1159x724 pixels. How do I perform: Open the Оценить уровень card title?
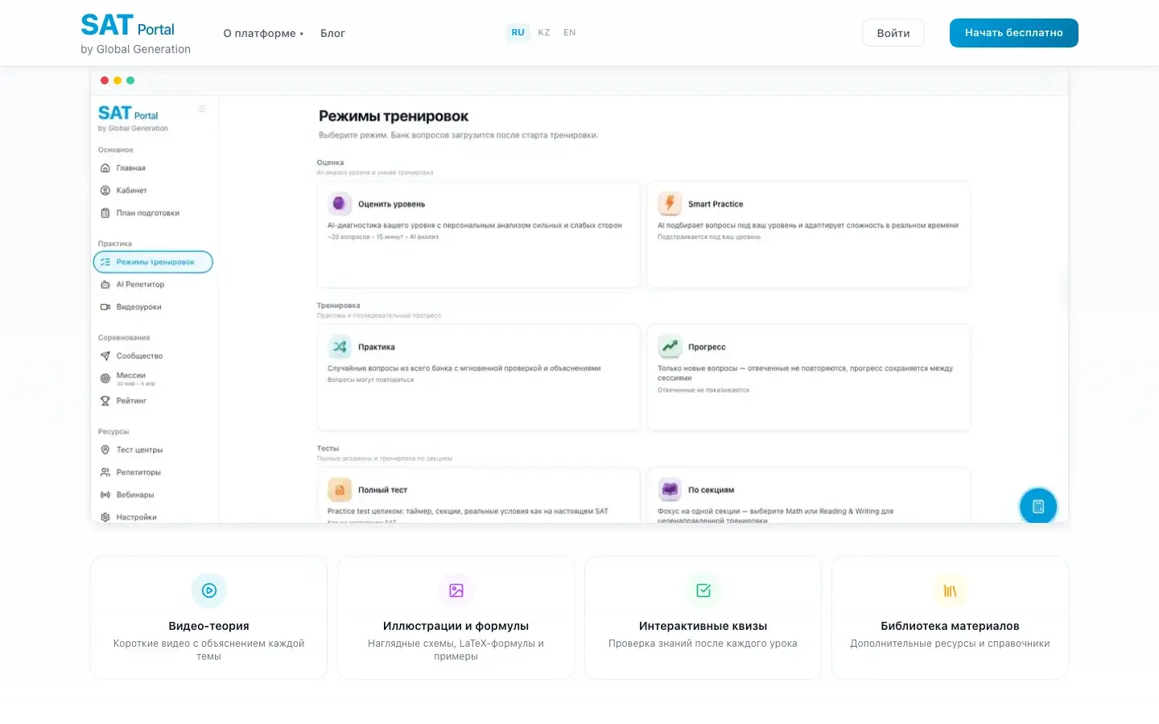pyautogui.click(x=391, y=204)
